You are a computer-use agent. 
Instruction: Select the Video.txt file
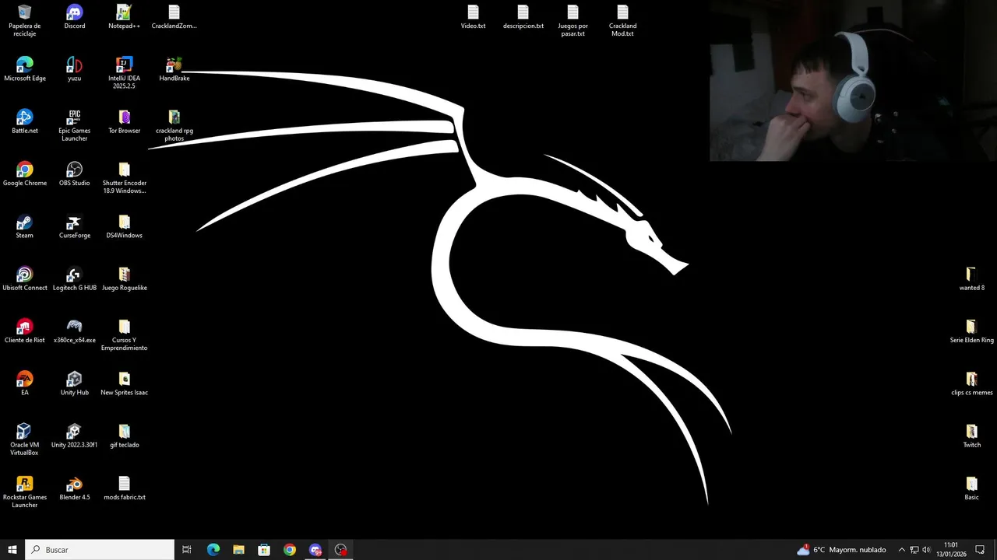[474, 17]
